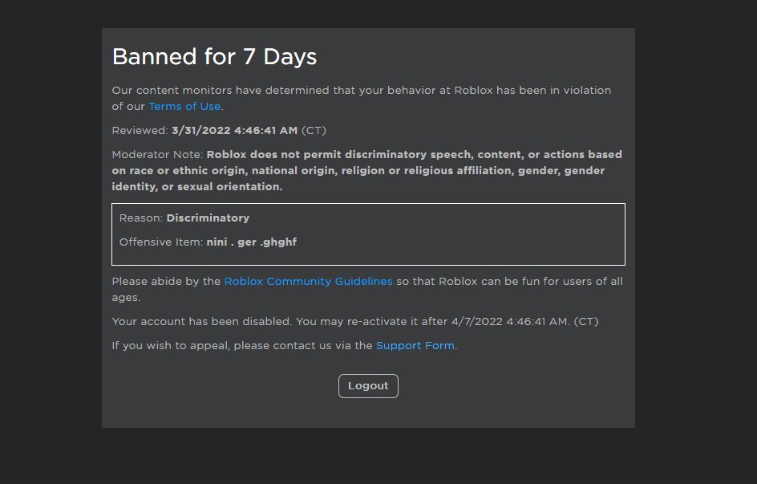
Task: Select the Reviewed date 3/31/2022 4:46:41 AM
Action: pyautogui.click(x=235, y=130)
